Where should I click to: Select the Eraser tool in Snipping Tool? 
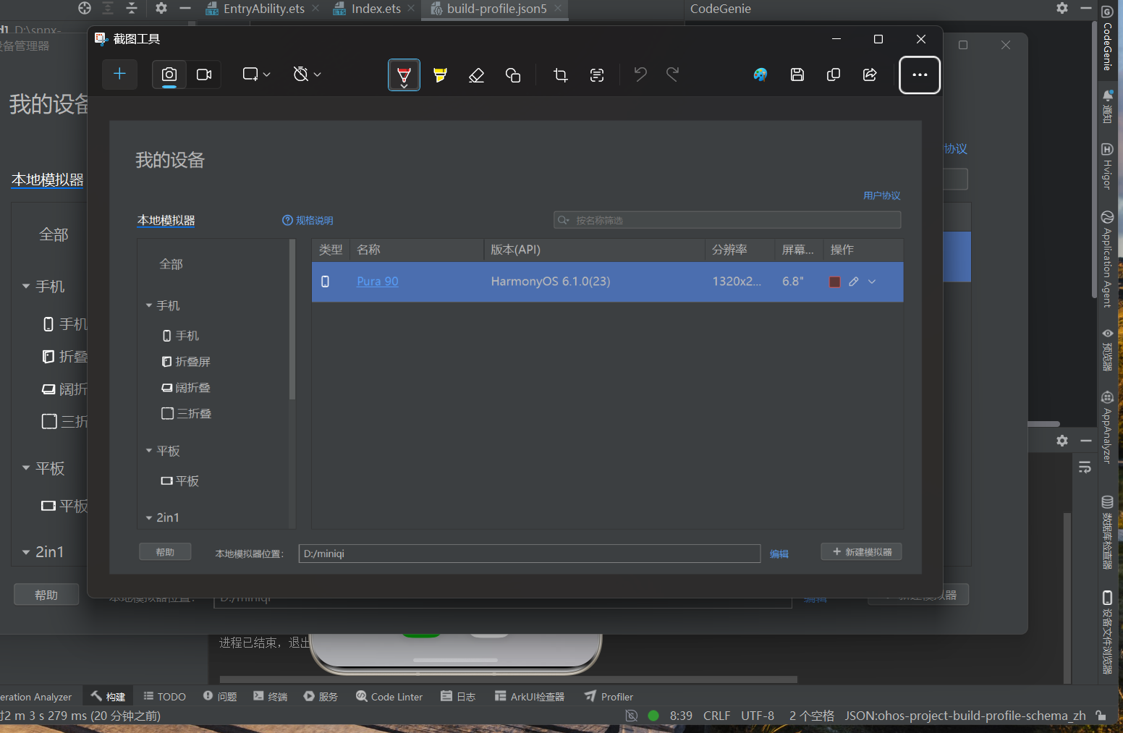(x=476, y=75)
